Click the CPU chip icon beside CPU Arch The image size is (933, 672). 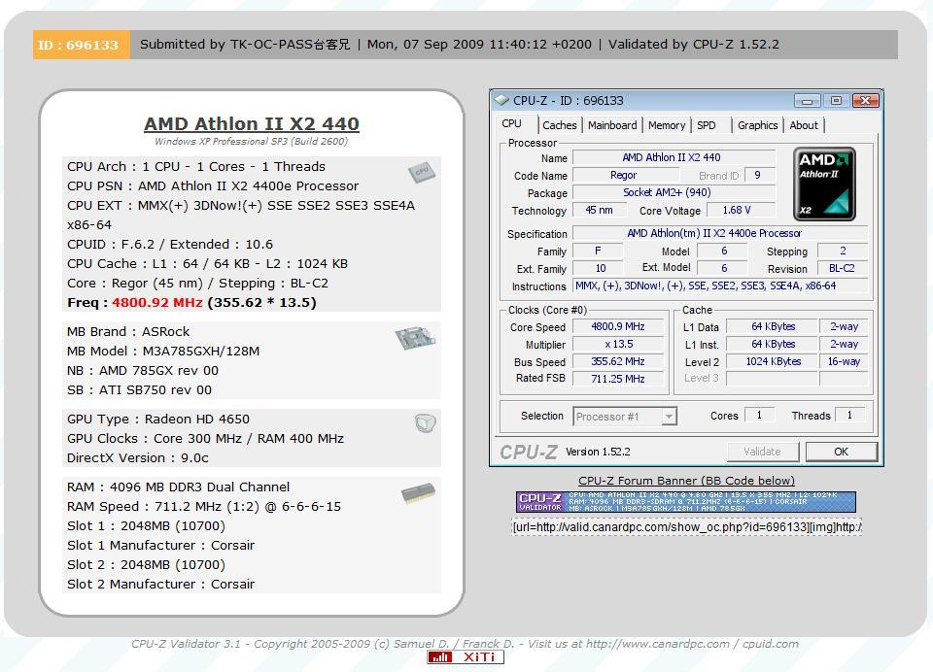[x=421, y=172]
